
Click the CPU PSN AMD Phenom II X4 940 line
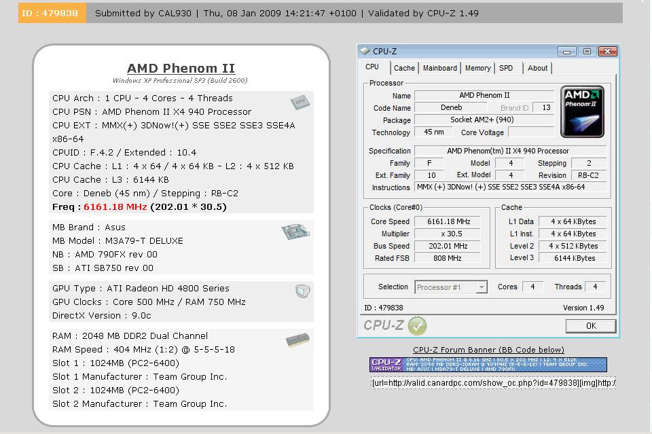pos(151,112)
